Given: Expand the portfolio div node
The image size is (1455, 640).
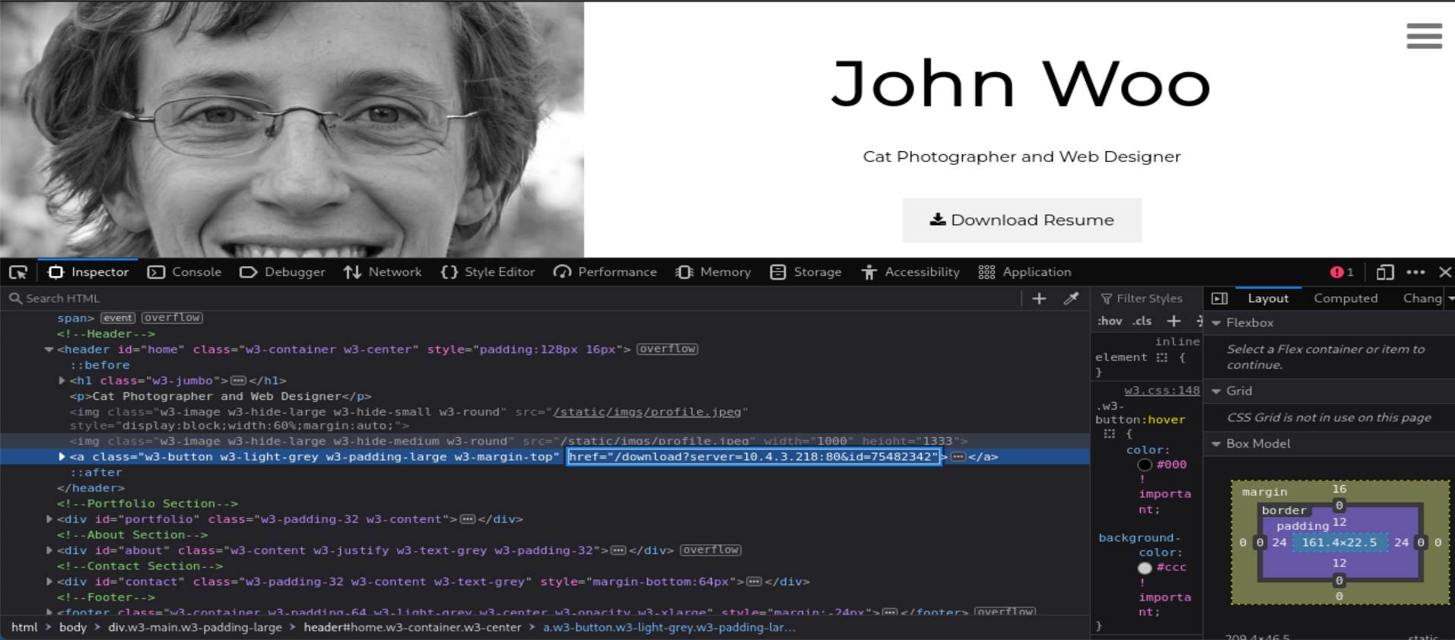Looking at the screenshot, I should (49, 519).
